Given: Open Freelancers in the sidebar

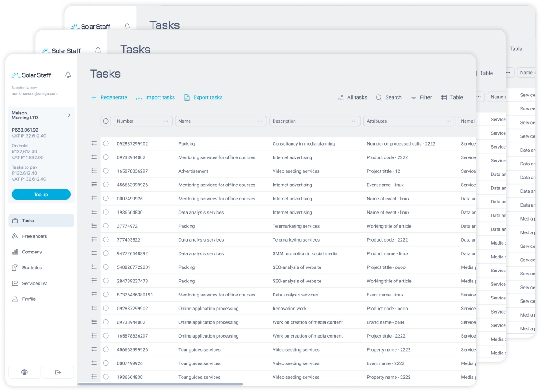Looking at the screenshot, I should 34,236.
